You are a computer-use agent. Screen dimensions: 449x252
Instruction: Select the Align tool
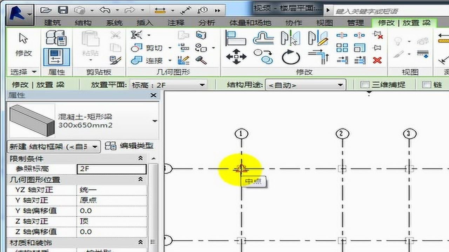tap(235, 38)
